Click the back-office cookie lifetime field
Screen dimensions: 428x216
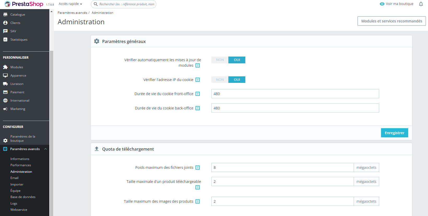295,108
